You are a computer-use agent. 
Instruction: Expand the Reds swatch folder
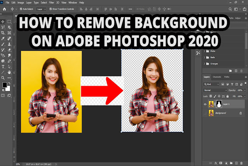pos(204,57)
